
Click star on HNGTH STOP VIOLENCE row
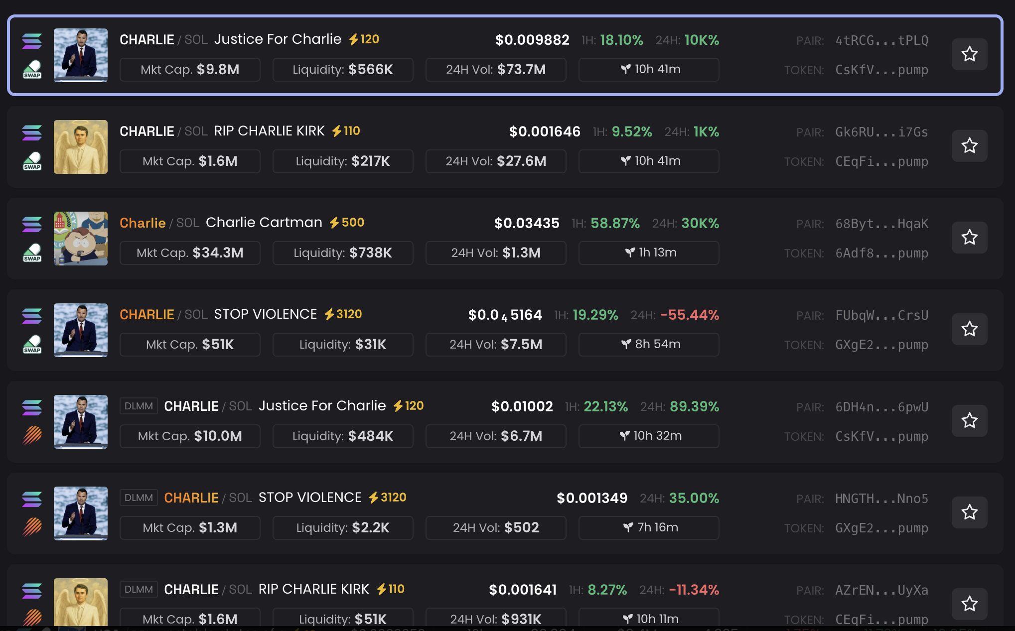969,512
